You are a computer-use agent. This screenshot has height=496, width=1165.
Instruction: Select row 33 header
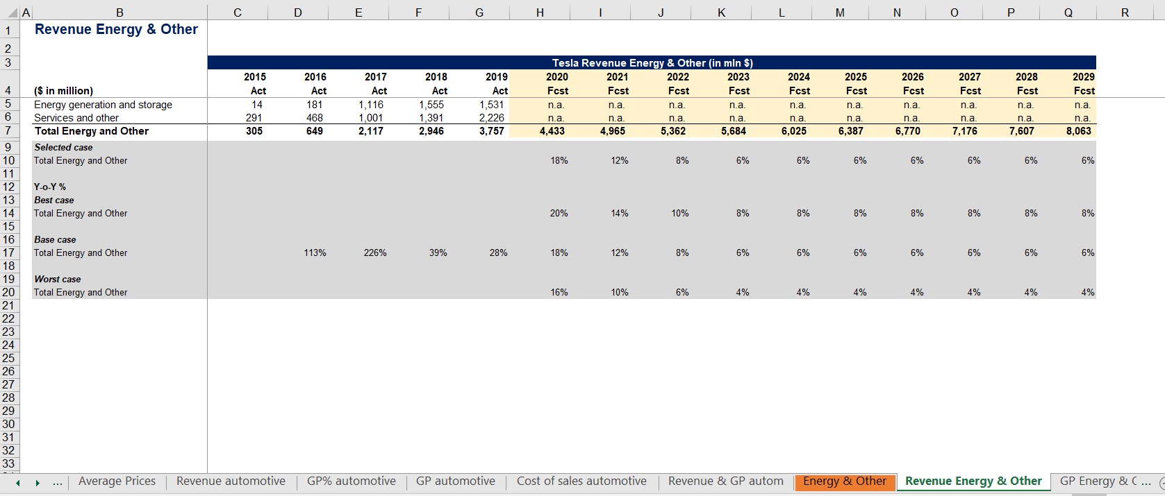point(8,464)
